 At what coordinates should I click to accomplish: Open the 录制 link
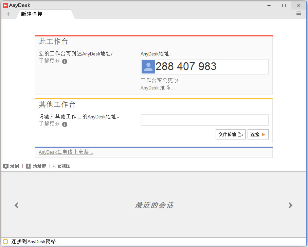click(x=15, y=166)
